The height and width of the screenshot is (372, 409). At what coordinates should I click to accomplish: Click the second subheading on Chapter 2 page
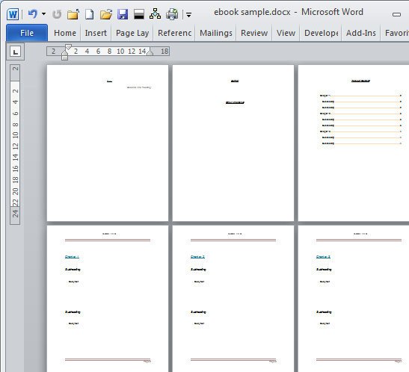pos(198,311)
